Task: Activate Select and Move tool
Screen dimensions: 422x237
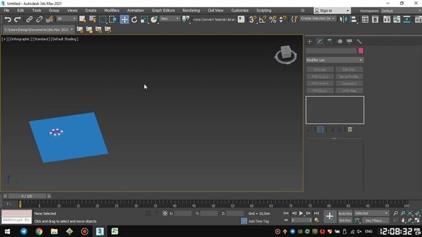Action: tap(125, 19)
